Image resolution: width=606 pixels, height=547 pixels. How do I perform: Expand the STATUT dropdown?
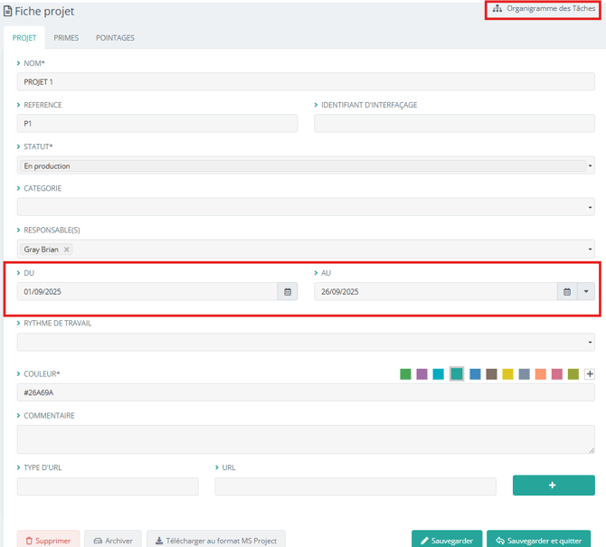[x=306, y=165]
